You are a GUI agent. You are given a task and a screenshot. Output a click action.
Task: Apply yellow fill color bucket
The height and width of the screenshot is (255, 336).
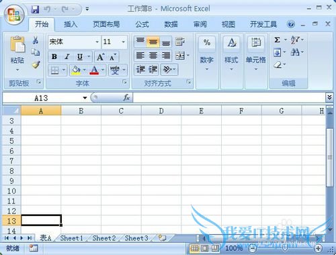76,70
